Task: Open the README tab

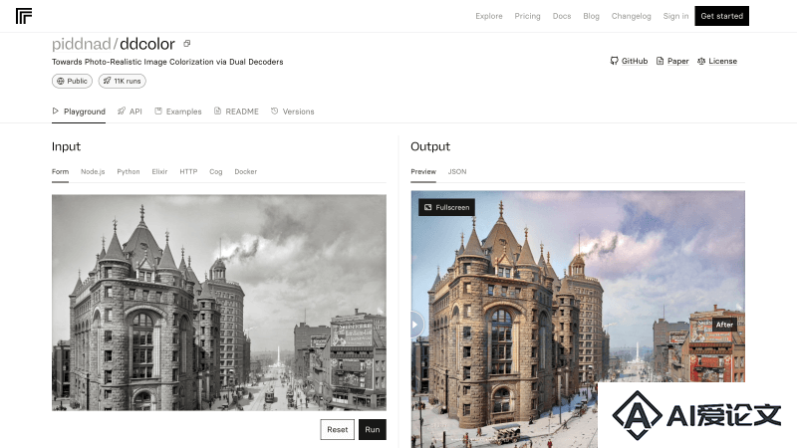Action: [x=236, y=112]
